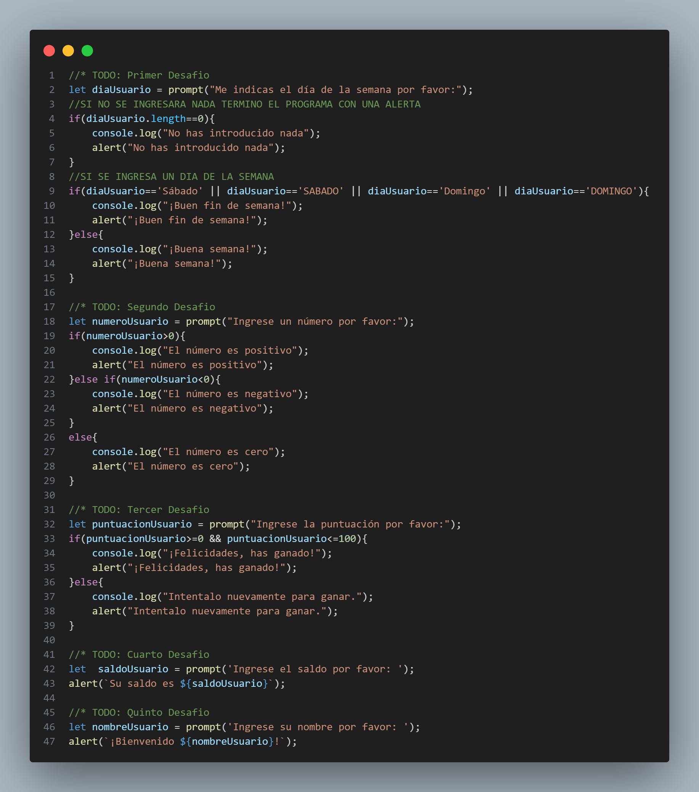Click '}else{' on line 36
This screenshot has width=699, height=792.
[86, 582]
